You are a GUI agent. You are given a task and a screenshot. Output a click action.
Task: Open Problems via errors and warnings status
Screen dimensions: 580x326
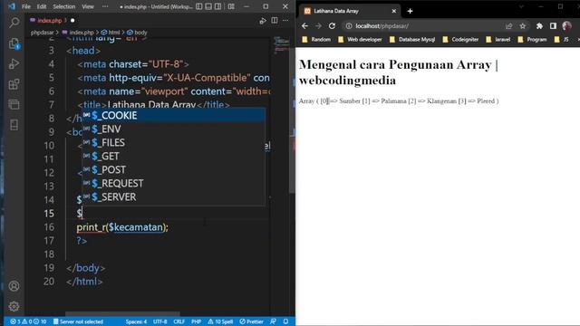coord(28,321)
